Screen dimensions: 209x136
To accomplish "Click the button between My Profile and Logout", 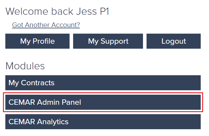I will tap(108, 41).
